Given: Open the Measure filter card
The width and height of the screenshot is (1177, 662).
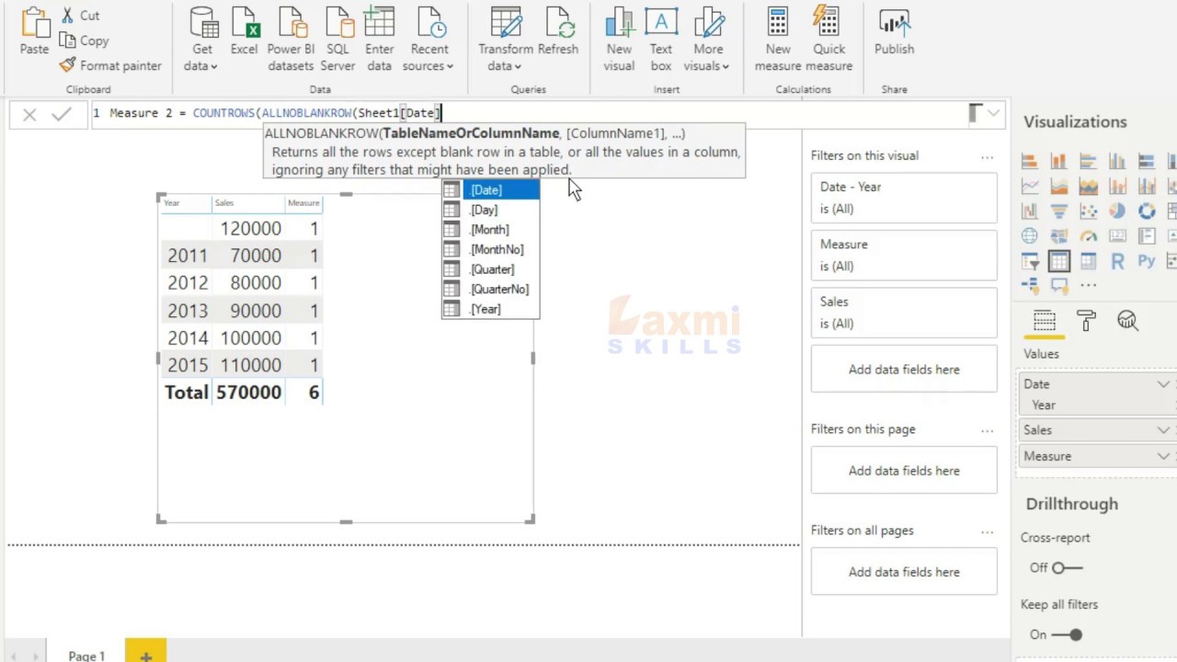Looking at the screenshot, I should click(x=904, y=255).
